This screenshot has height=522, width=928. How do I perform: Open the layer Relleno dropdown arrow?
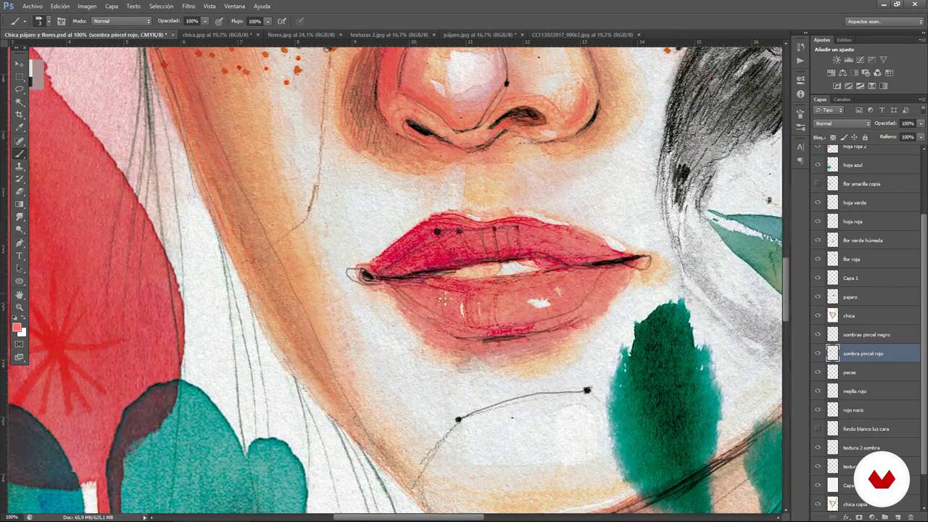(x=921, y=137)
